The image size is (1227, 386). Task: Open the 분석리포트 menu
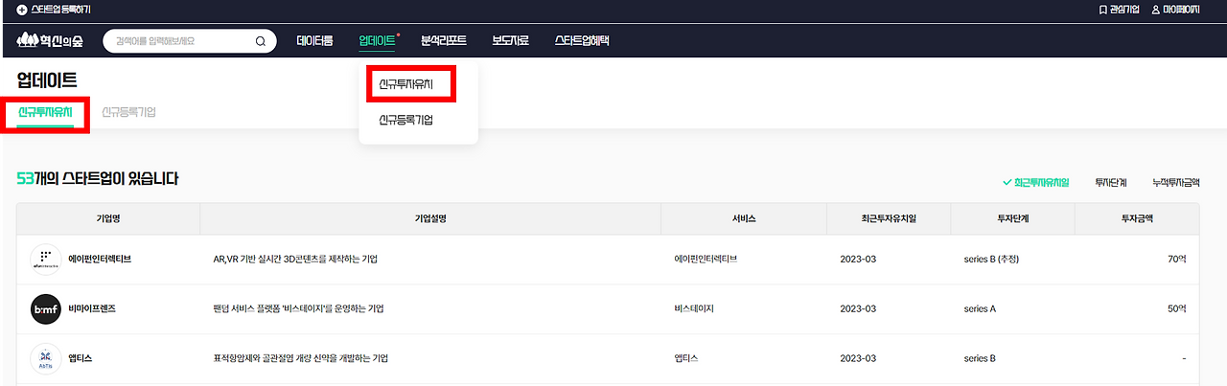pos(444,41)
